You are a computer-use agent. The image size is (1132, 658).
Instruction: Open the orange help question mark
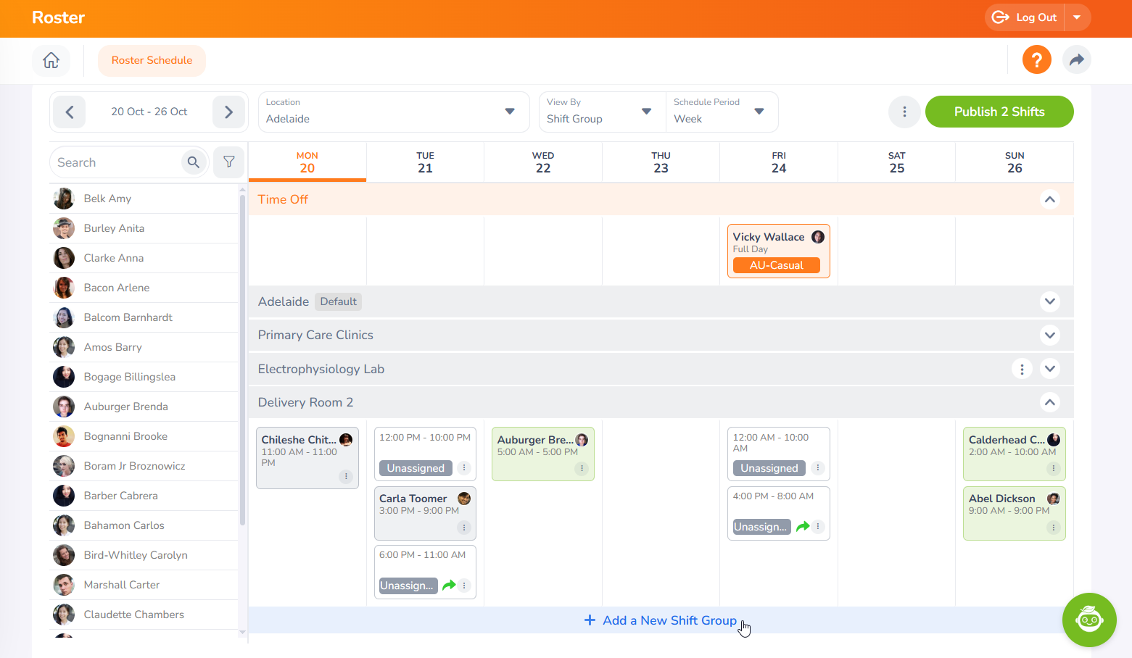(x=1036, y=59)
